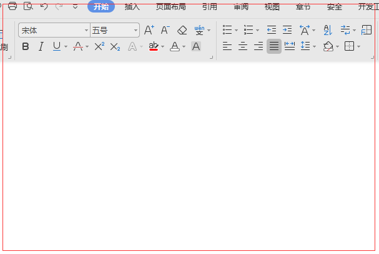
Task: Switch to the 视图 tab
Action: tap(272, 6)
